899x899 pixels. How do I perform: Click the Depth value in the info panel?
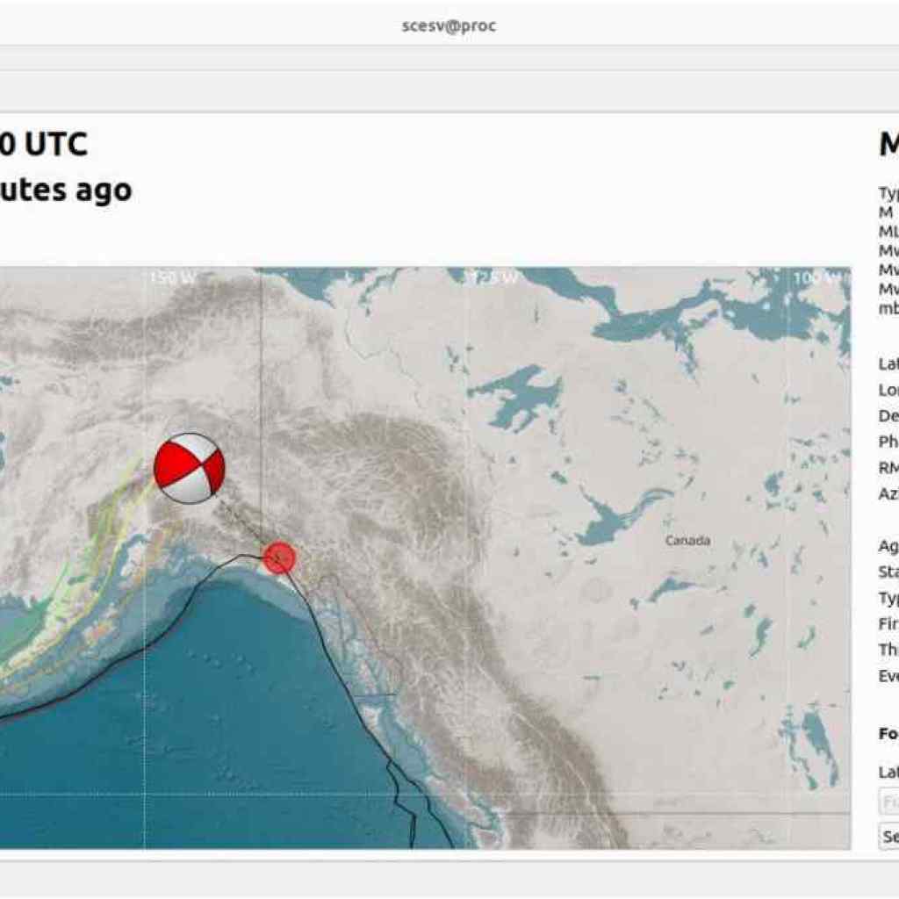[887, 414]
